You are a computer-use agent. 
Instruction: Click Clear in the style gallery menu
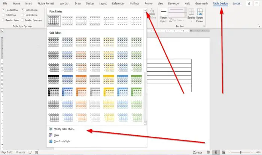pos(56,135)
